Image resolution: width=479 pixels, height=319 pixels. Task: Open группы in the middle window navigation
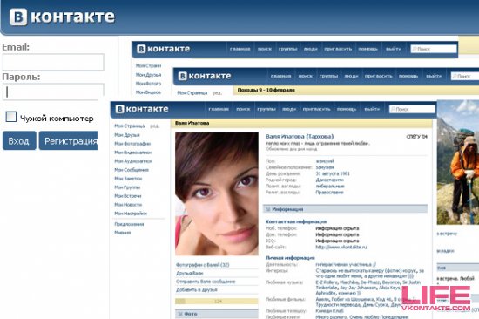click(328, 76)
